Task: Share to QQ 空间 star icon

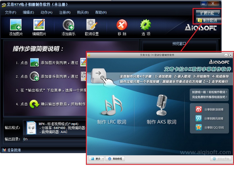Action: tap(199, 127)
